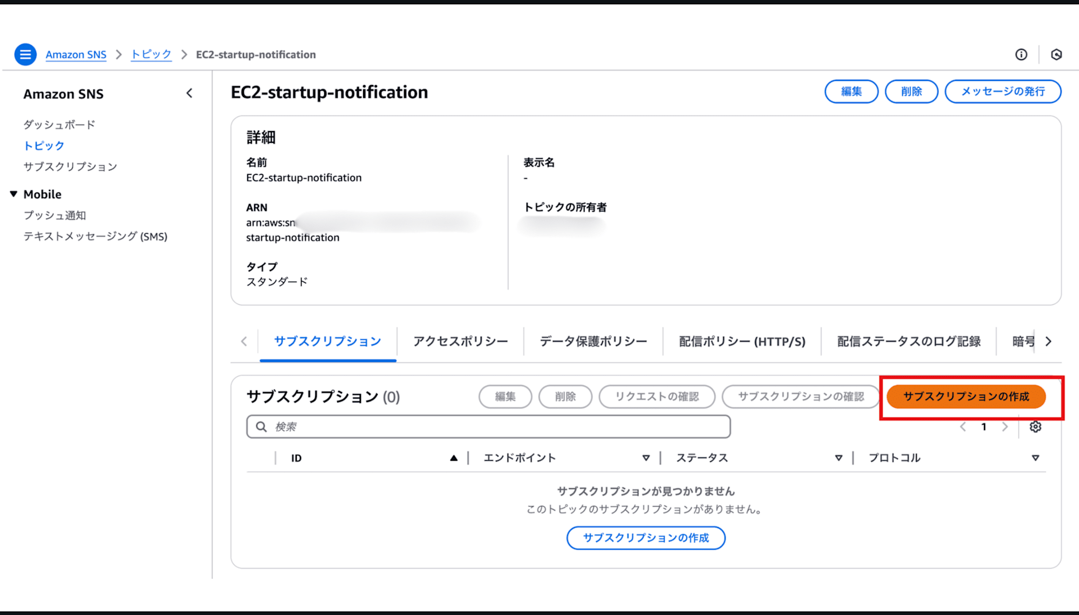Viewport: 1079px width, 615px height.
Task: Click サブスクリプションの確認 button
Action: 801,397
